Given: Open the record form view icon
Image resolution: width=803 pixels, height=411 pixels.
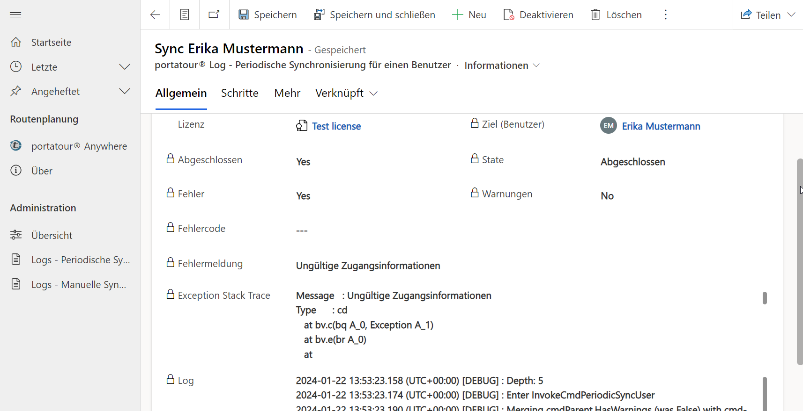Looking at the screenshot, I should (185, 15).
